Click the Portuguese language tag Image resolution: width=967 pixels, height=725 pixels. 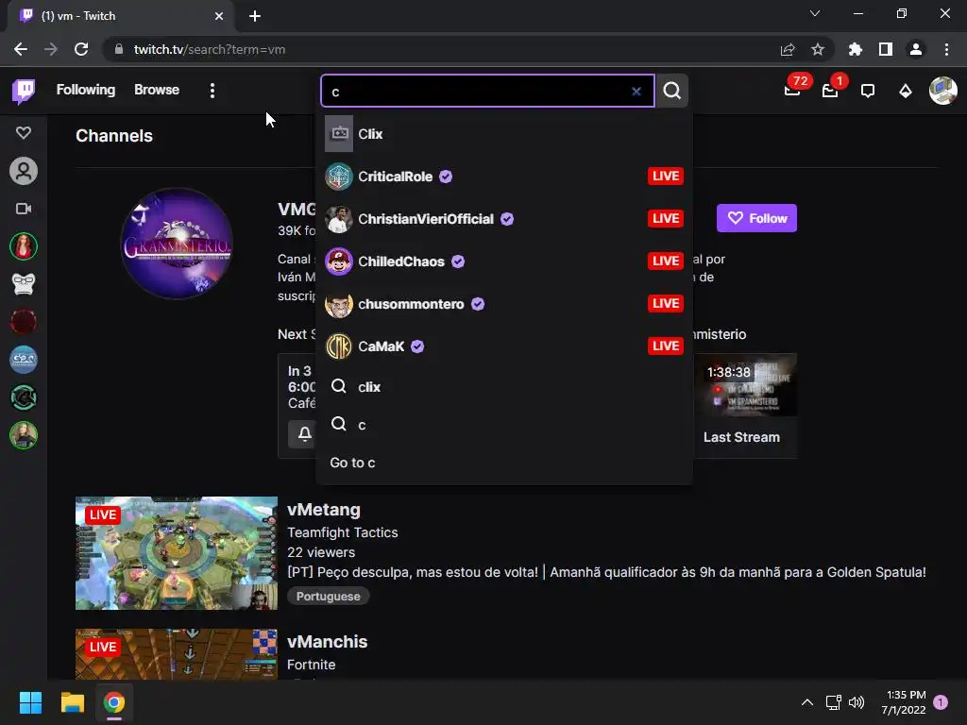coord(328,597)
